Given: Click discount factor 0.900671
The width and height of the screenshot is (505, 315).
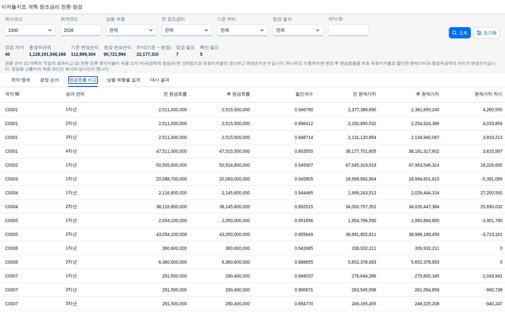Looking at the screenshot, I should pyautogui.click(x=304, y=290).
